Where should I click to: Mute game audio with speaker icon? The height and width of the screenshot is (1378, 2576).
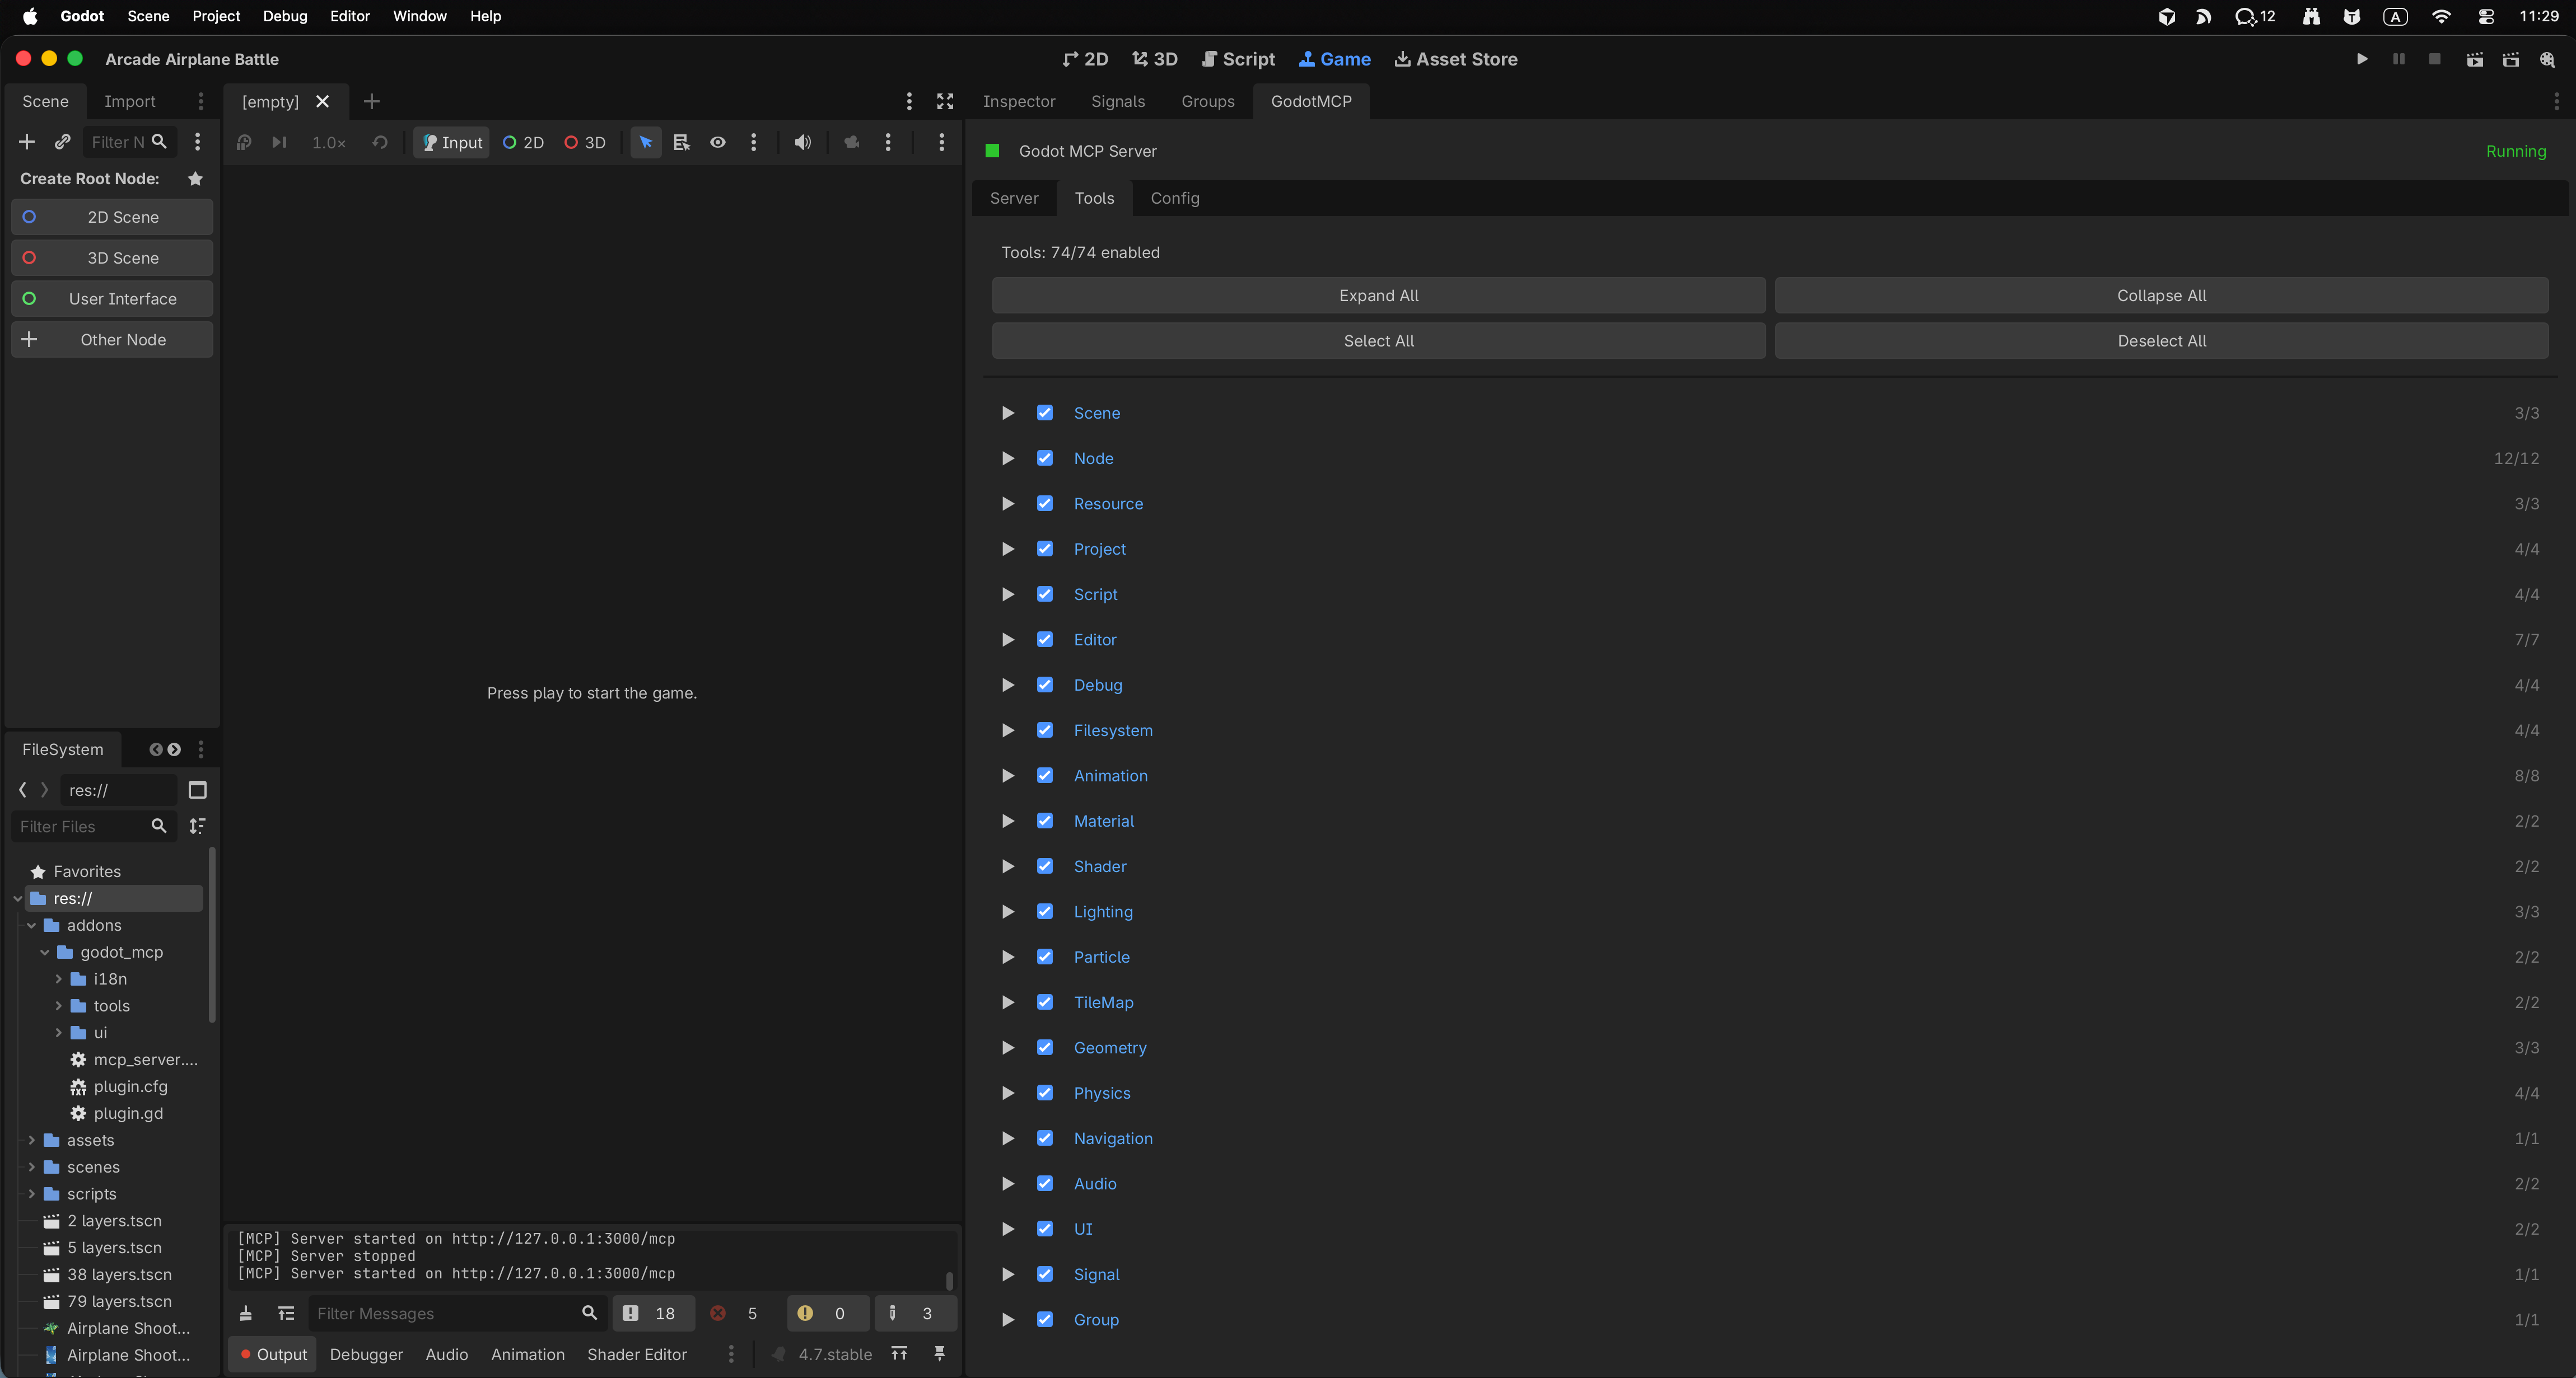802,142
